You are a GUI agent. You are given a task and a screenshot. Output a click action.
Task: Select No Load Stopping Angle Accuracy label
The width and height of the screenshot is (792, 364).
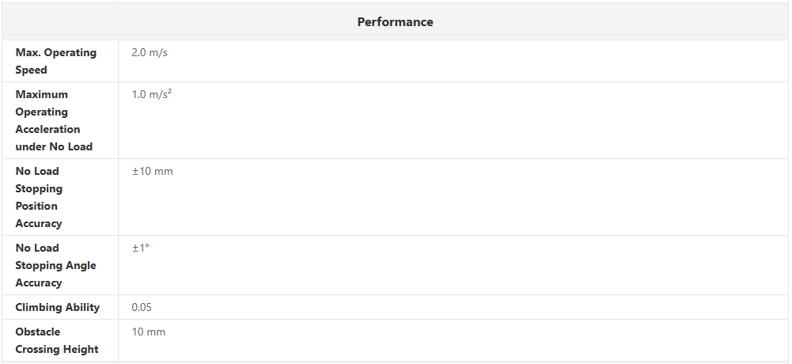[x=55, y=265]
